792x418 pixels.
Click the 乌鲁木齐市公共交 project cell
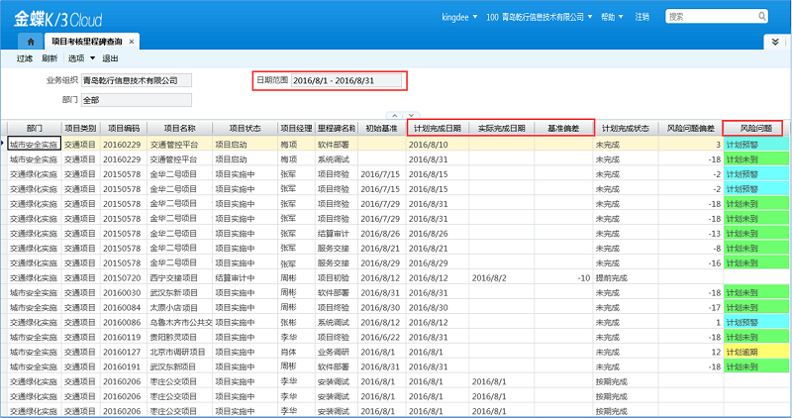[x=180, y=323]
